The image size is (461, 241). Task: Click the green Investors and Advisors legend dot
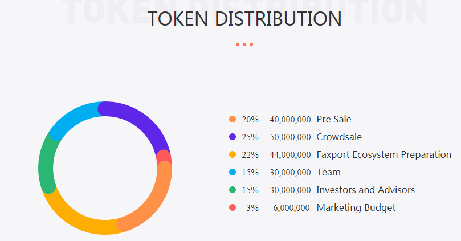(x=232, y=190)
